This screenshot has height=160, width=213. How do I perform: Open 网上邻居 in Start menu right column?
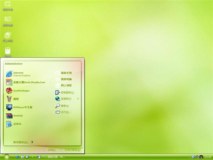tap(64, 85)
